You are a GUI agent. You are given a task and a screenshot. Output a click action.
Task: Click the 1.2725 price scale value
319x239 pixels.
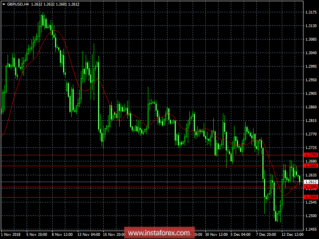pos(311,147)
